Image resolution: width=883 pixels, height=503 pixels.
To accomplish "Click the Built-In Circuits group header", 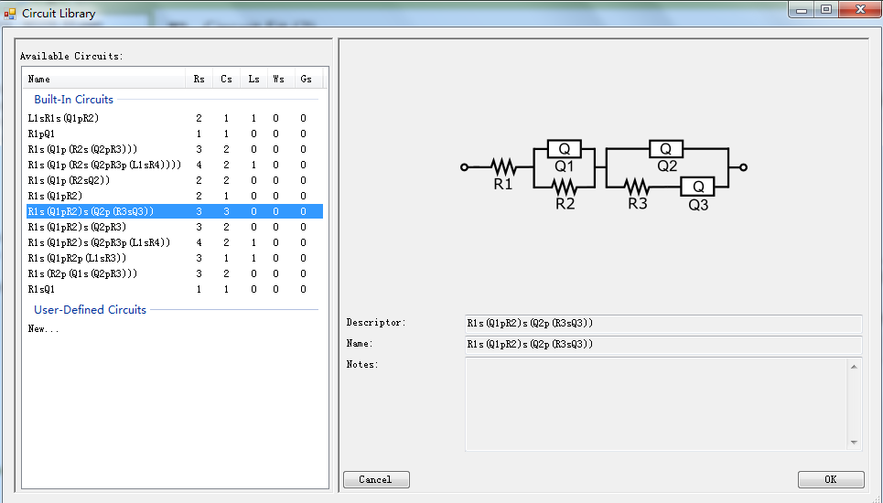I will coord(73,99).
